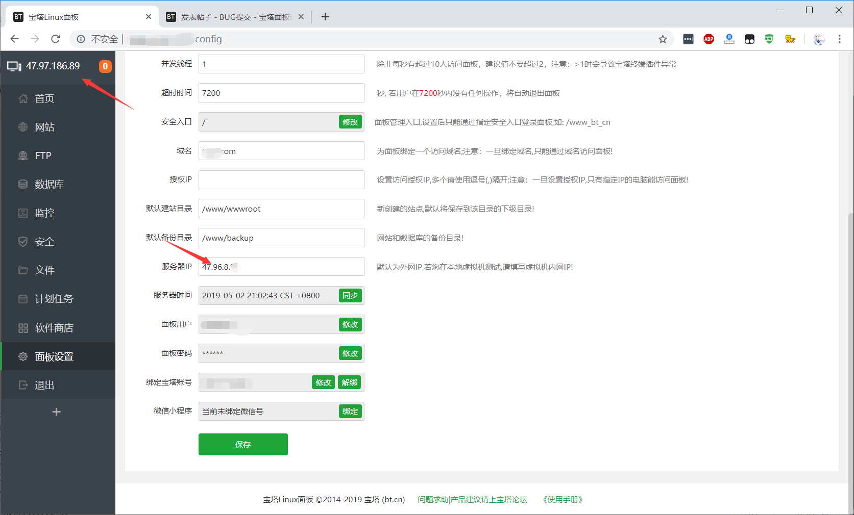Select 面板设置 menu item
The width and height of the screenshot is (854, 515).
point(58,356)
